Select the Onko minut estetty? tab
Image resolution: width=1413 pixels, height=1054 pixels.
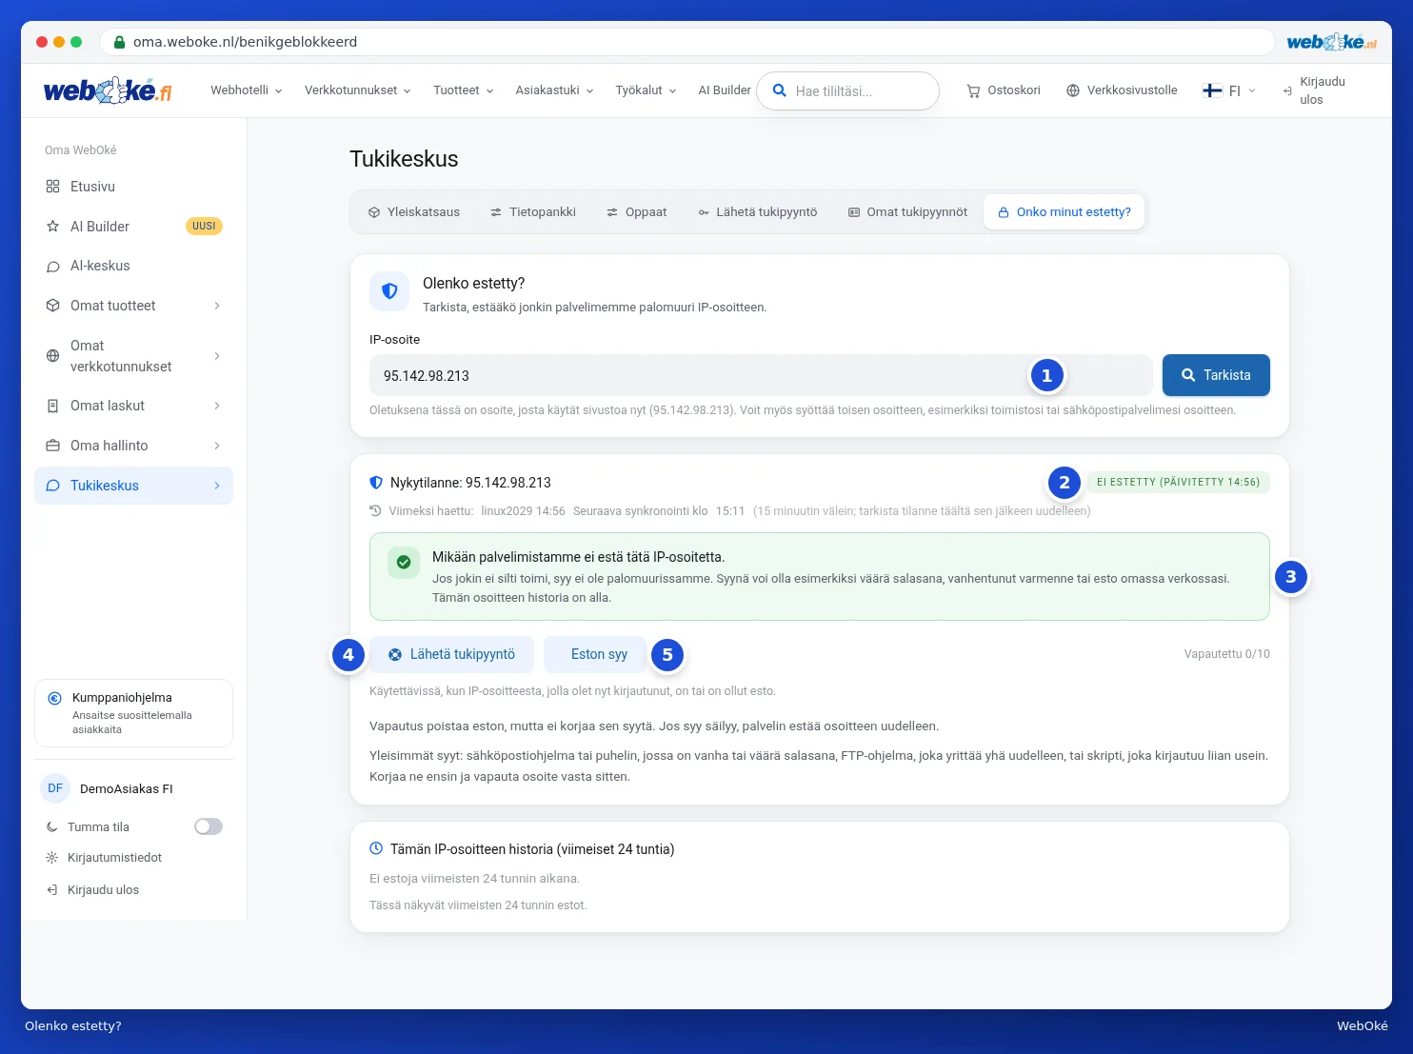point(1065,212)
